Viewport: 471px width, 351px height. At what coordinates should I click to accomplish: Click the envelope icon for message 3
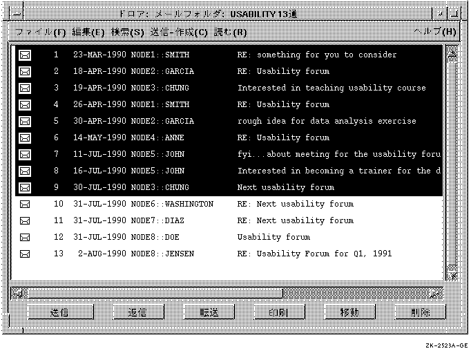25,88
